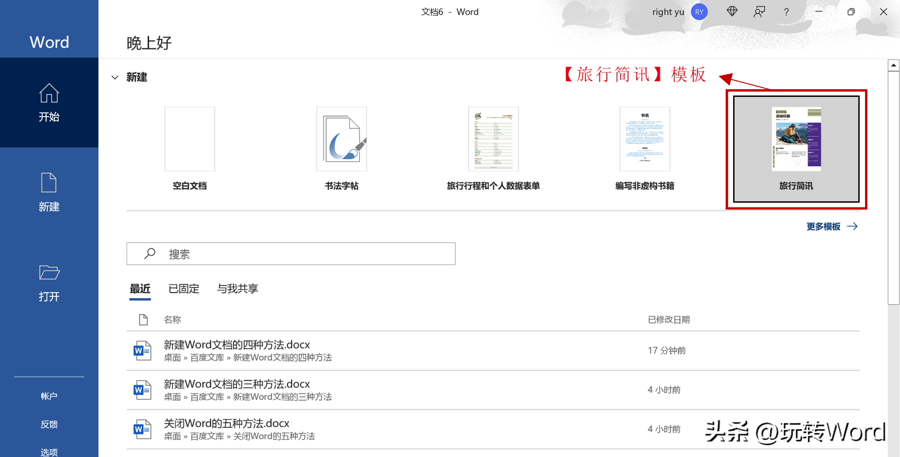The width and height of the screenshot is (900, 457).
Task: Click the 17 分钟前 modified time
Action: pos(667,350)
